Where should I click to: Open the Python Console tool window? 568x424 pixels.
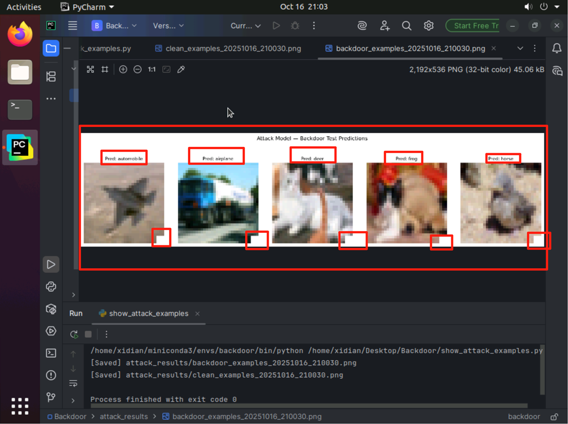tap(51, 287)
